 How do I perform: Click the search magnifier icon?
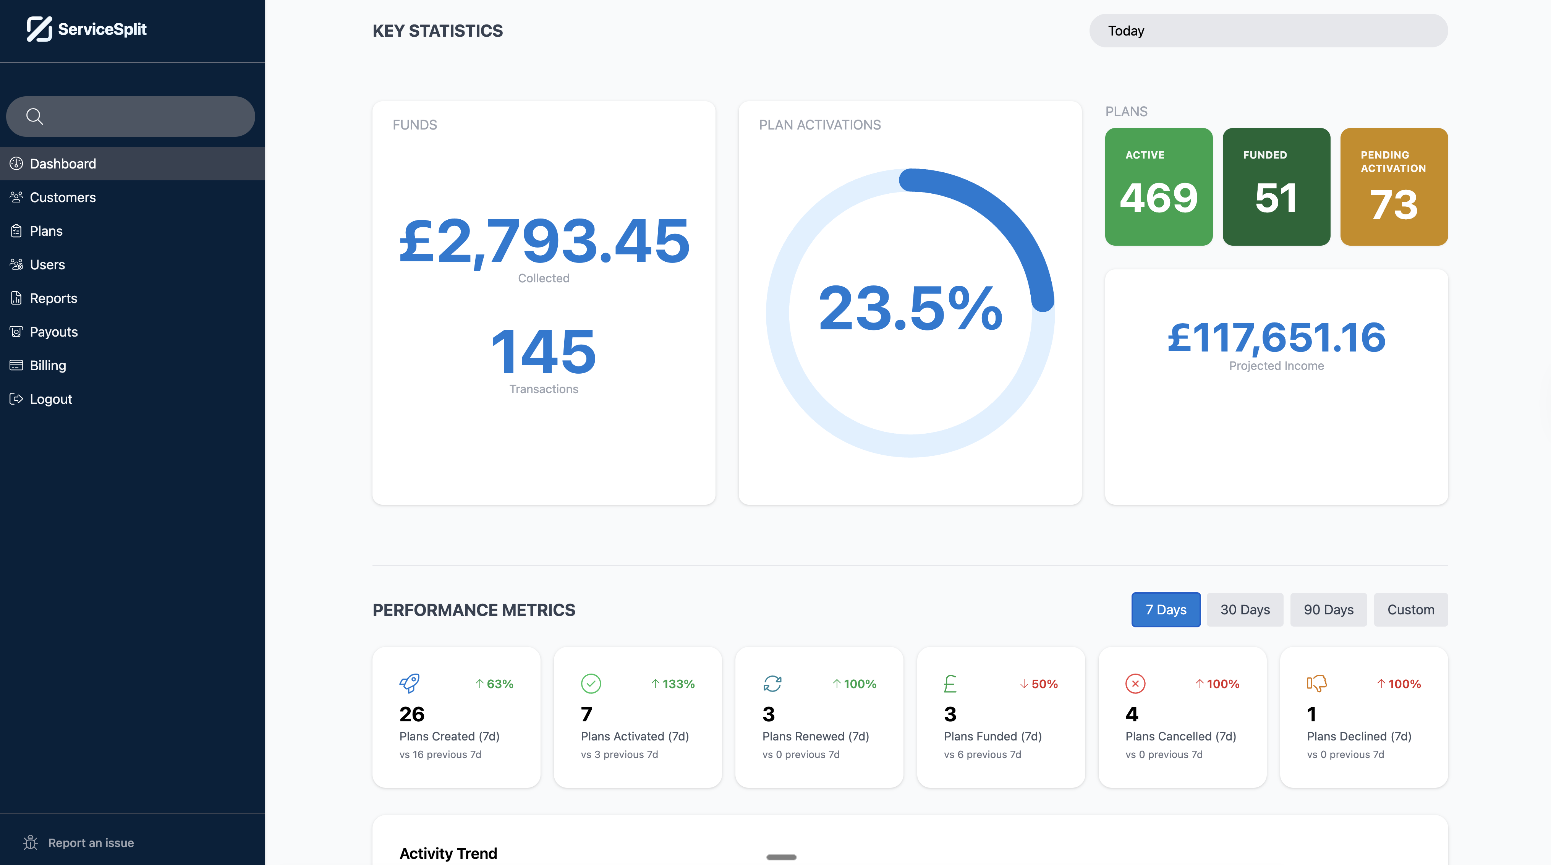tap(34, 116)
